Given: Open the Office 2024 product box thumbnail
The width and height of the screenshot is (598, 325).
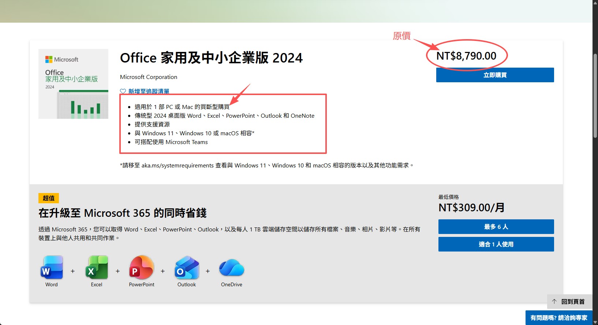Looking at the screenshot, I should [x=73, y=84].
